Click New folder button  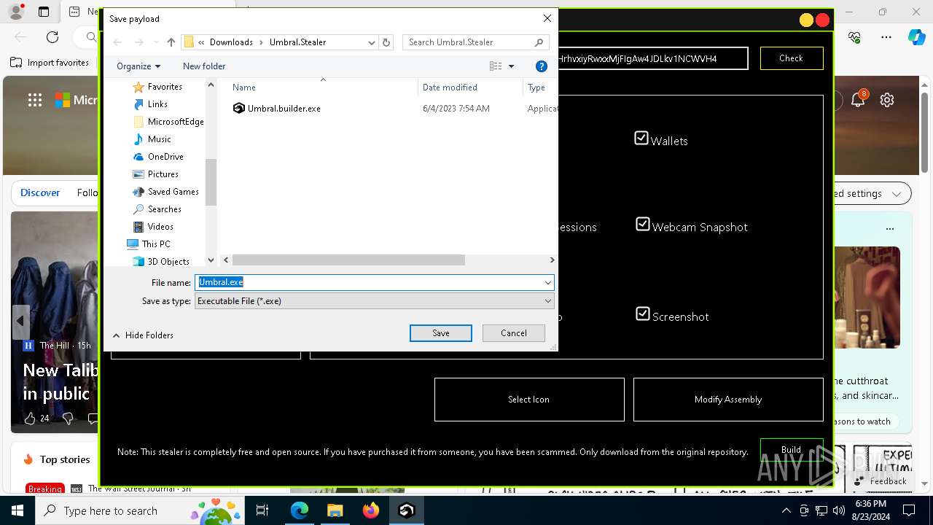click(x=204, y=66)
